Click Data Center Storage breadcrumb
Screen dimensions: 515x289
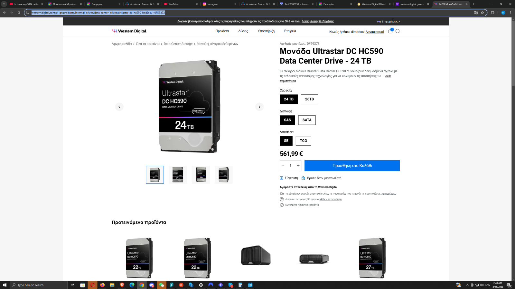click(x=178, y=44)
